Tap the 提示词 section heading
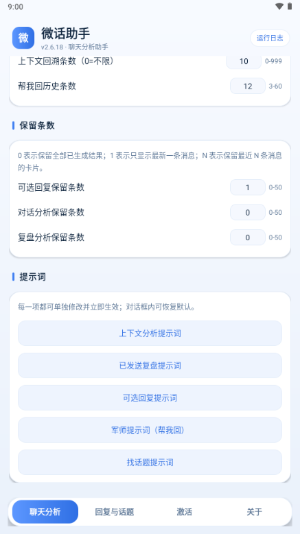The height and width of the screenshot is (534, 300). [x=32, y=277]
